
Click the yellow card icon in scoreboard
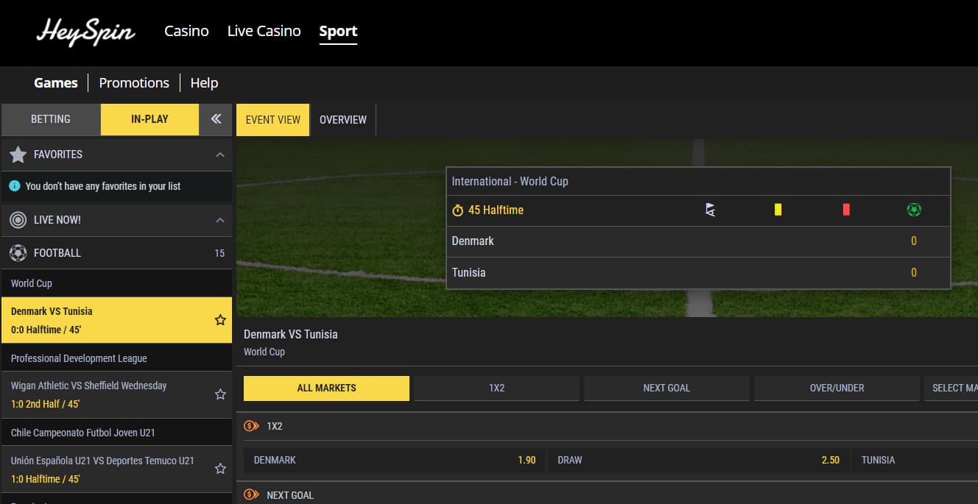click(x=778, y=210)
